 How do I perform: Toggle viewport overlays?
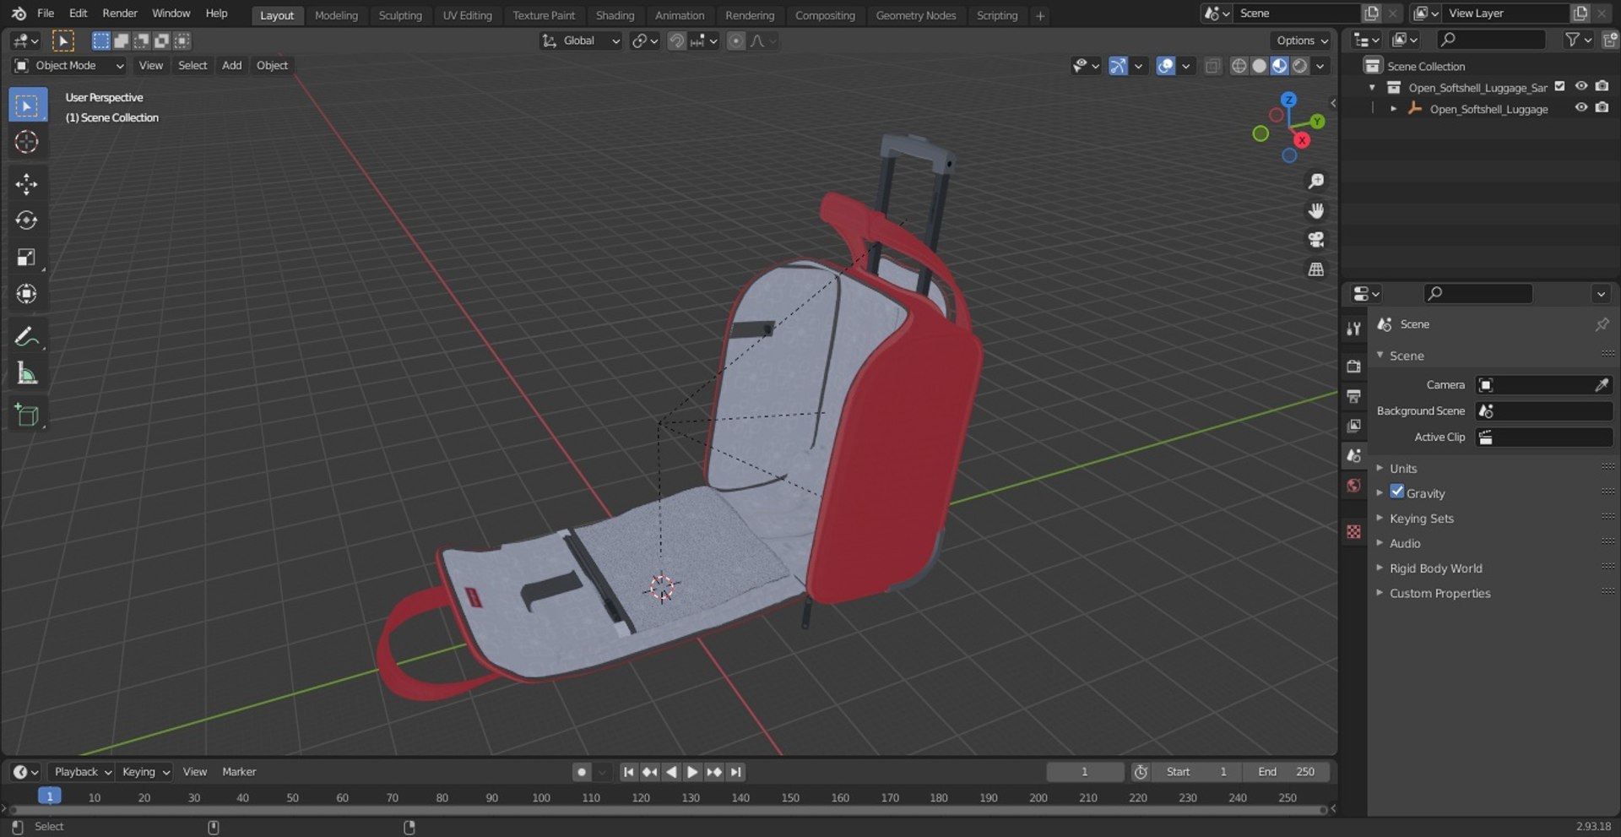pos(1165,66)
